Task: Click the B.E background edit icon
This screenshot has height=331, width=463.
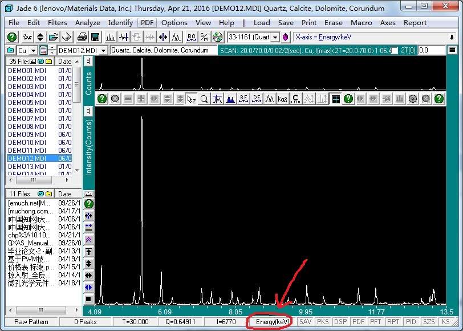Action: click(x=243, y=99)
